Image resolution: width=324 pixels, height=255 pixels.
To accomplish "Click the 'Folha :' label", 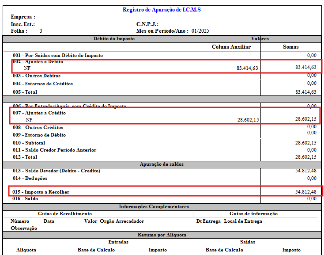I will tap(19, 31).
